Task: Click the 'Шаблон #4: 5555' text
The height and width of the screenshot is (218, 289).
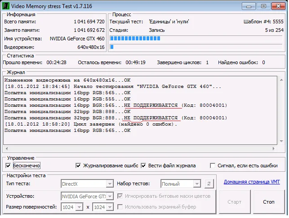Action: pos(263,22)
